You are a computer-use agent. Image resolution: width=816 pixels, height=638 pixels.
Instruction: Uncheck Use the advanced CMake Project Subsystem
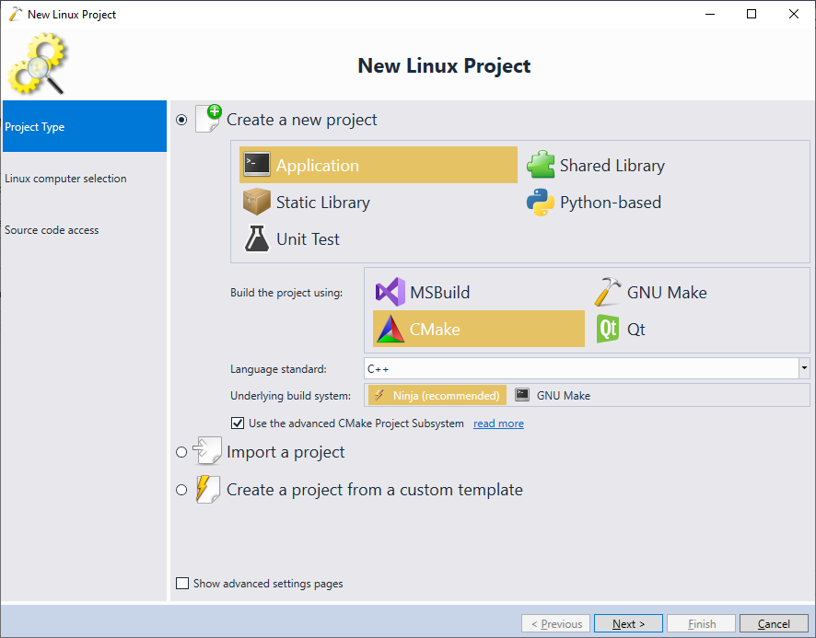point(238,423)
